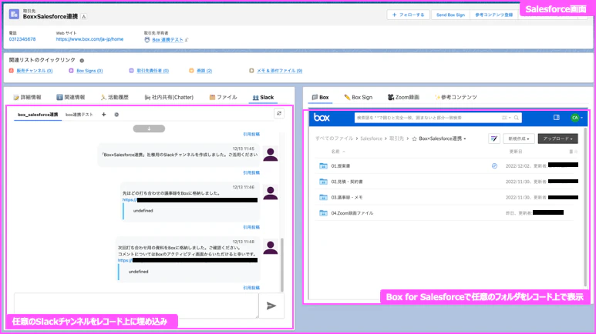Open the box.com website link
Viewport: 596px width, 334px height.
click(x=89, y=39)
